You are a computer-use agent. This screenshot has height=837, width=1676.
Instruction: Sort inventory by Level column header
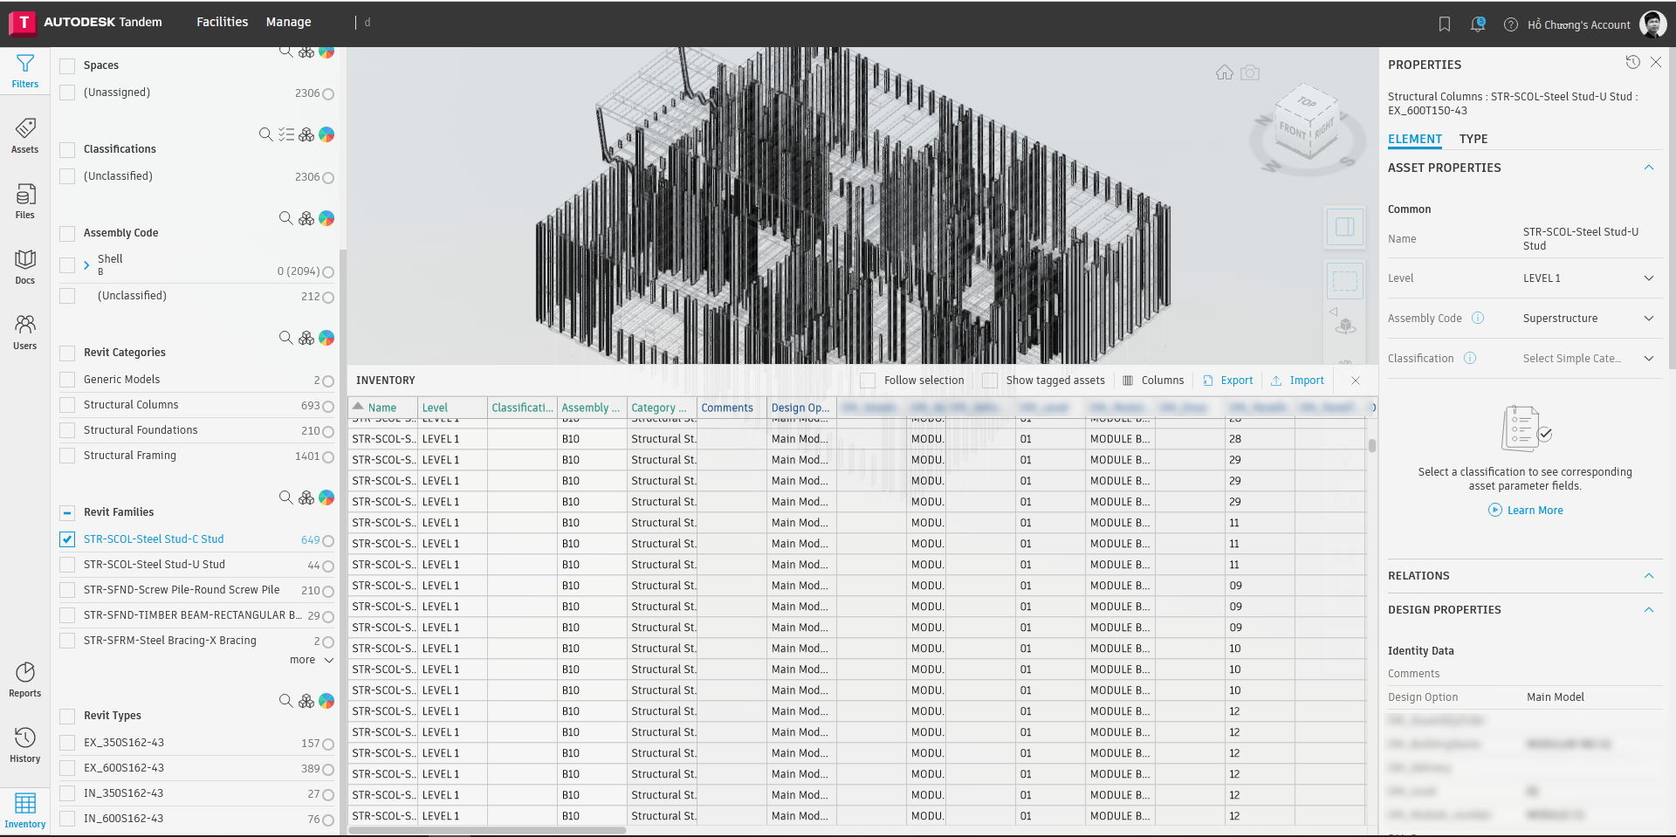coord(435,408)
